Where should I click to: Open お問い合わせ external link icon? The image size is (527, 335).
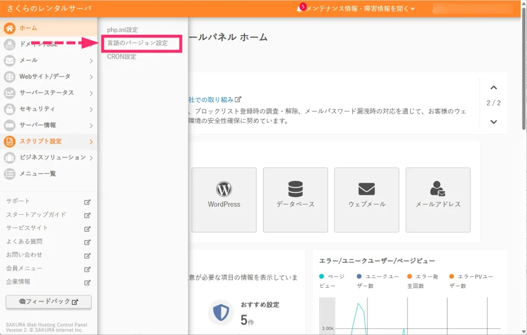point(87,256)
